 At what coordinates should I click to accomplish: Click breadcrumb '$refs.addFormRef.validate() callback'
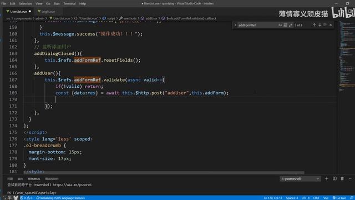(x=189, y=18)
